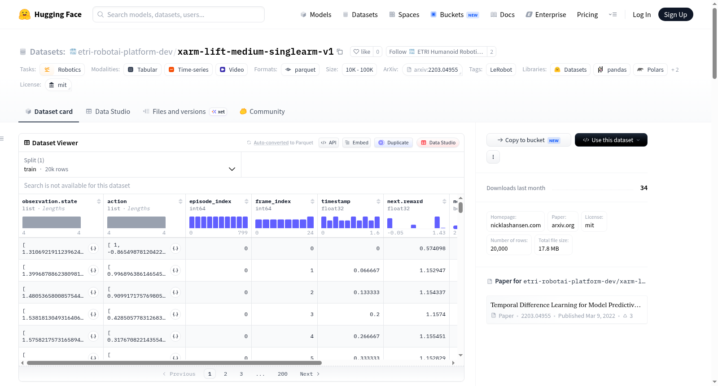This screenshot has height=386, width=718.
Task: Switch to the Dataset card tab
Action: 48,111
